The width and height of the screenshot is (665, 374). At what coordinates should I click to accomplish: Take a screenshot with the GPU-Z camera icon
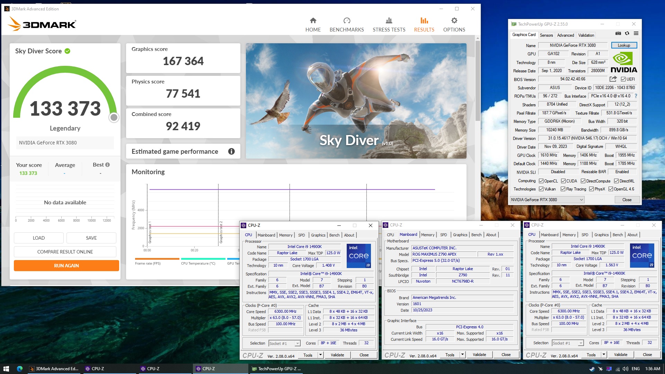click(x=618, y=34)
